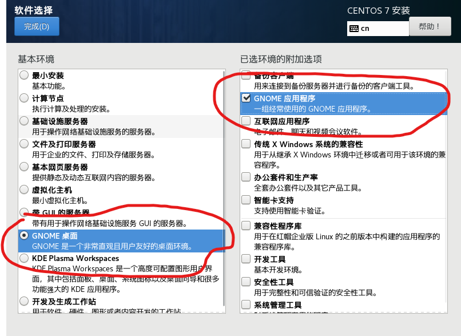Click description 用于完整性和可信验证的安全性工具。
The image size is (461, 336).
(x=316, y=292)
